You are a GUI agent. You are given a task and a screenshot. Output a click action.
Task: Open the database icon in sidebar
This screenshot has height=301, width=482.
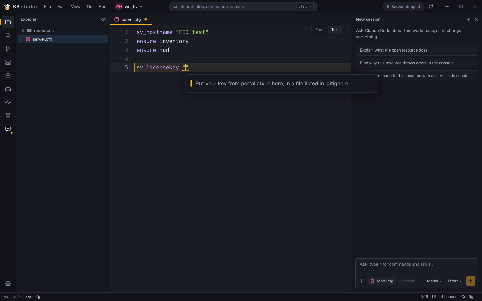(8, 116)
